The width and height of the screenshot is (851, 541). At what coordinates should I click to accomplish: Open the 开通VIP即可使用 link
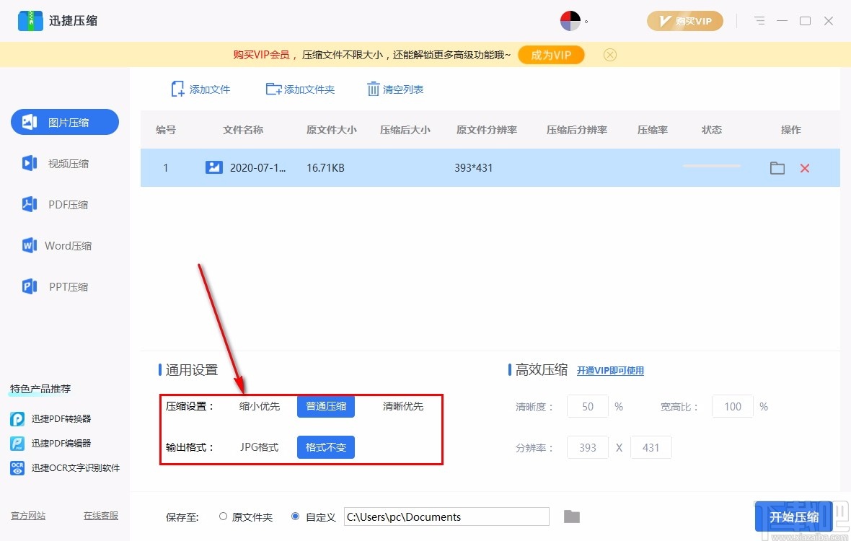point(611,369)
